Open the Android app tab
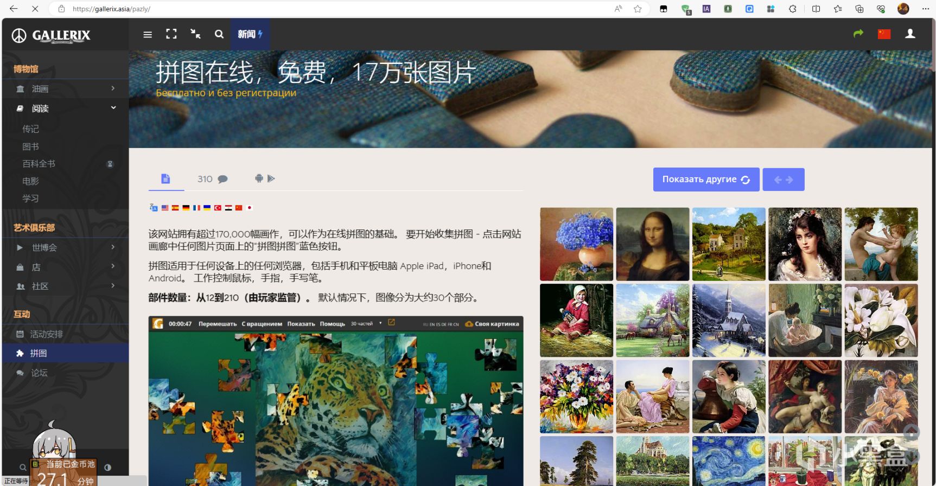The height and width of the screenshot is (486, 936). click(x=265, y=178)
